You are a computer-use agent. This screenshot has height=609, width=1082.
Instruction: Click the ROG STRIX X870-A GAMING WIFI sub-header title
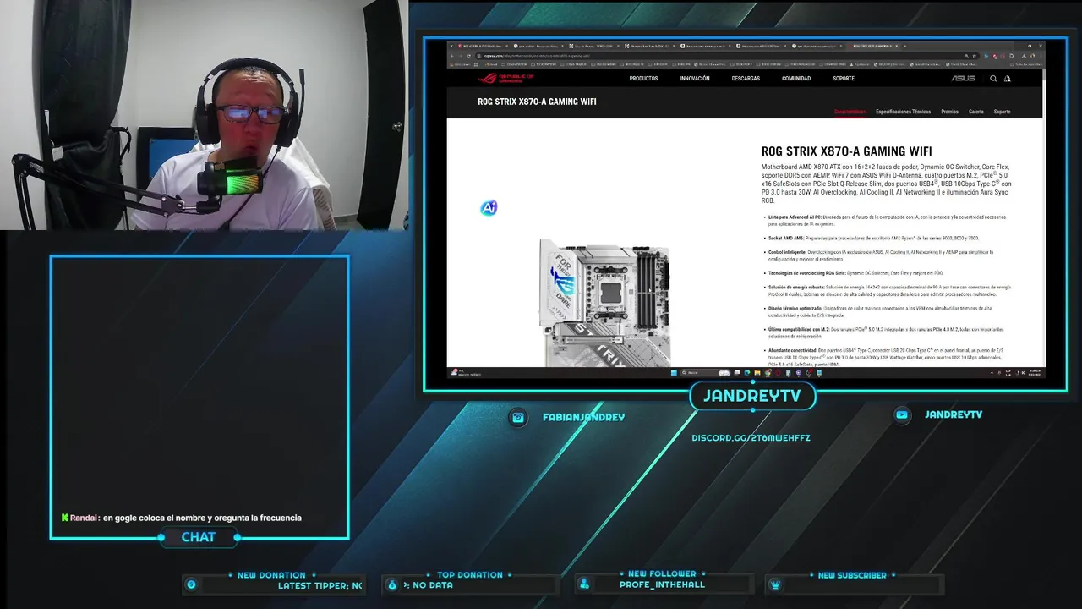tap(537, 101)
